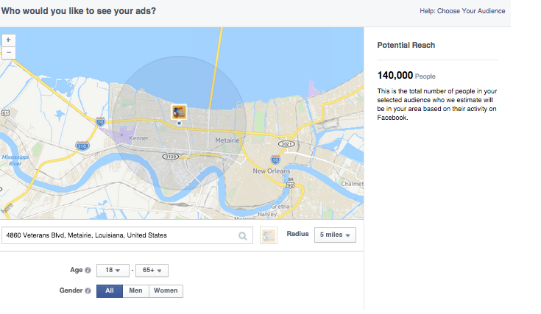Click the Age info icon
Screen dimensions: 541x314
click(x=88, y=270)
